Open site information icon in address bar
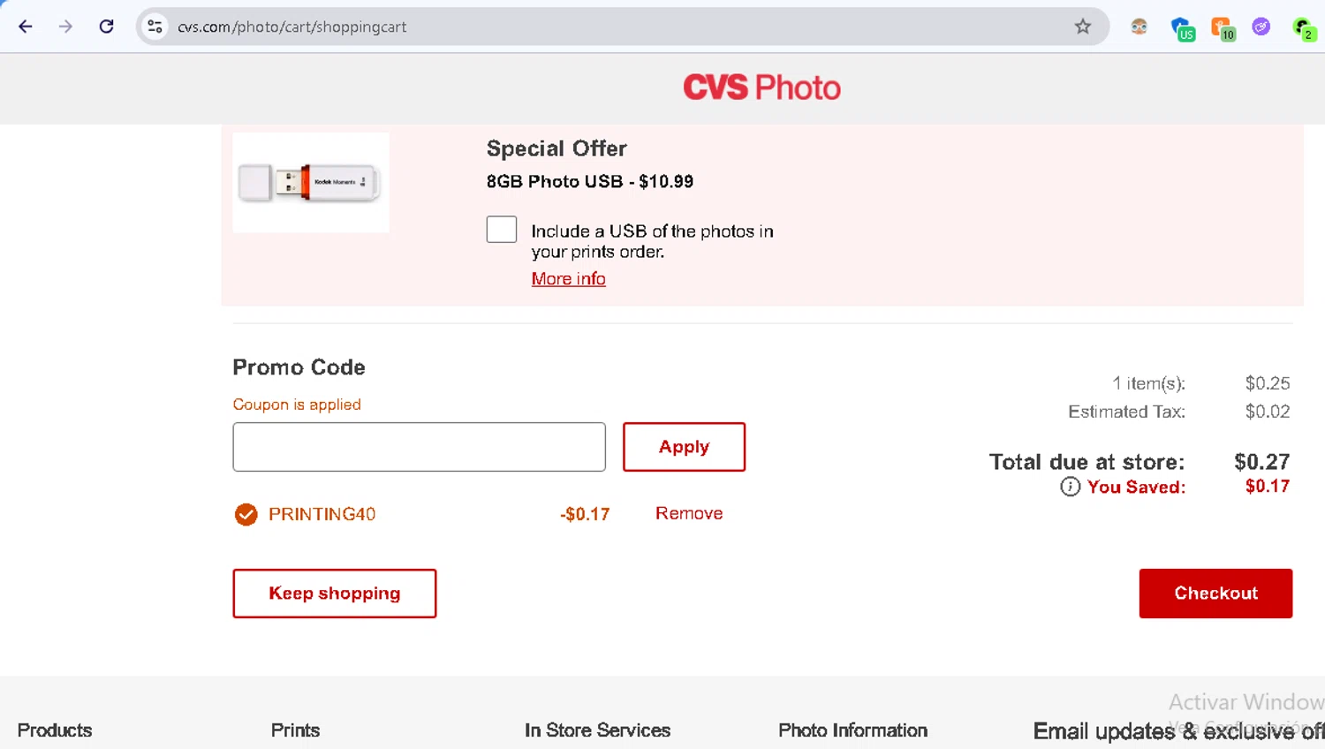The image size is (1325, 749). 155,26
